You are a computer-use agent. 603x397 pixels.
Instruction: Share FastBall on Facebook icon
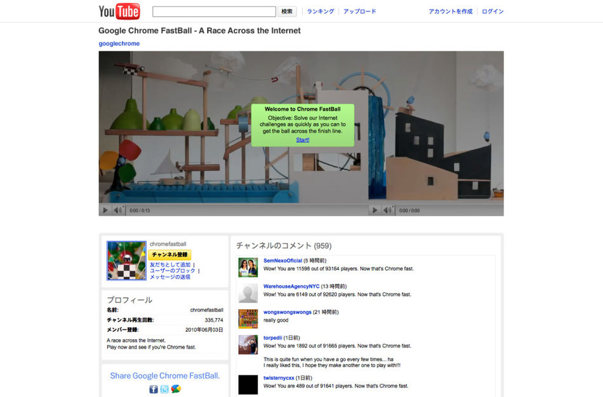click(154, 389)
